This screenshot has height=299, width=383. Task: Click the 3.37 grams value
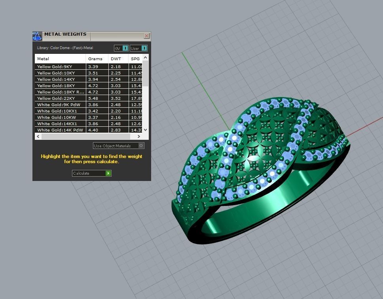pyautogui.click(x=93, y=117)
